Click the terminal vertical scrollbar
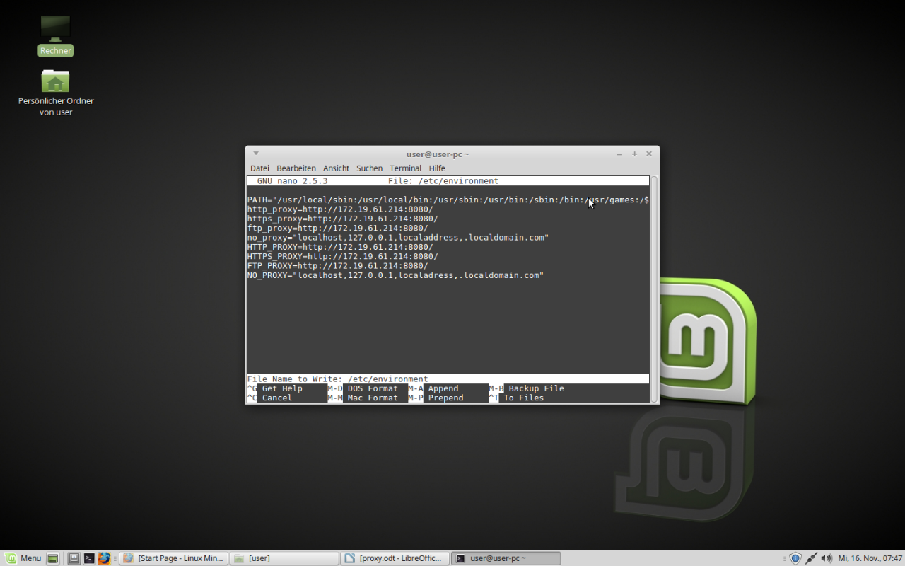Viewport: 905px width, 566px height. (654, 289)
